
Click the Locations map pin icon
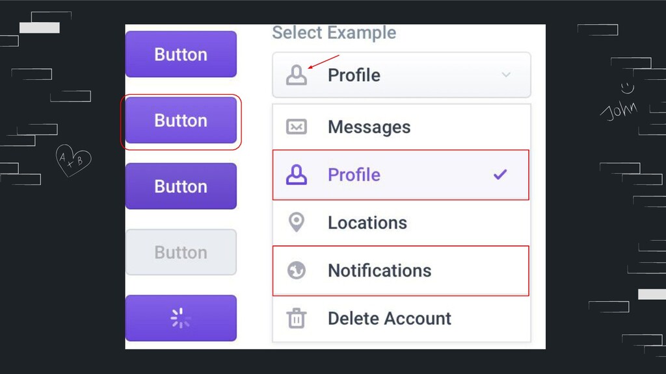297,223
